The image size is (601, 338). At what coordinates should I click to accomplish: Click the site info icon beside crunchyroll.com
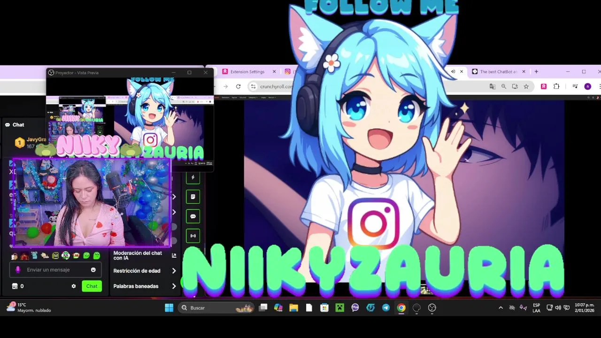tap(253, 86)
